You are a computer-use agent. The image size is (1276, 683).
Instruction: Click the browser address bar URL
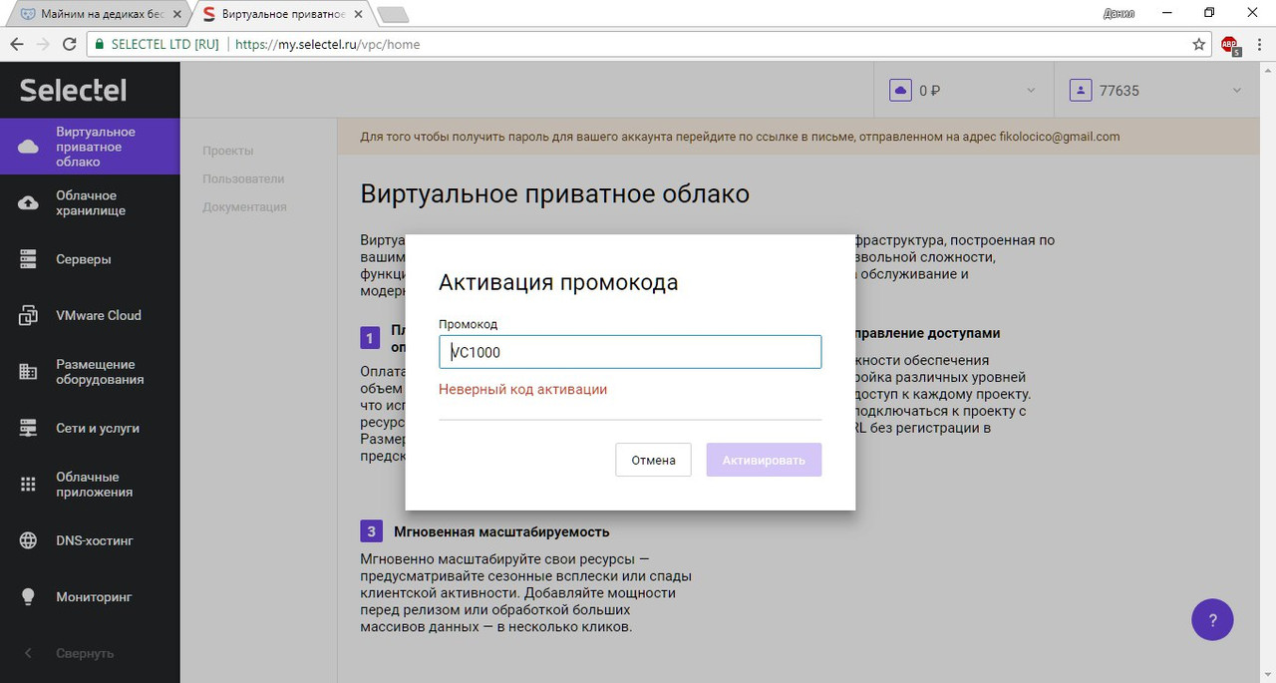pyautogui.click(x=328, y=44)
